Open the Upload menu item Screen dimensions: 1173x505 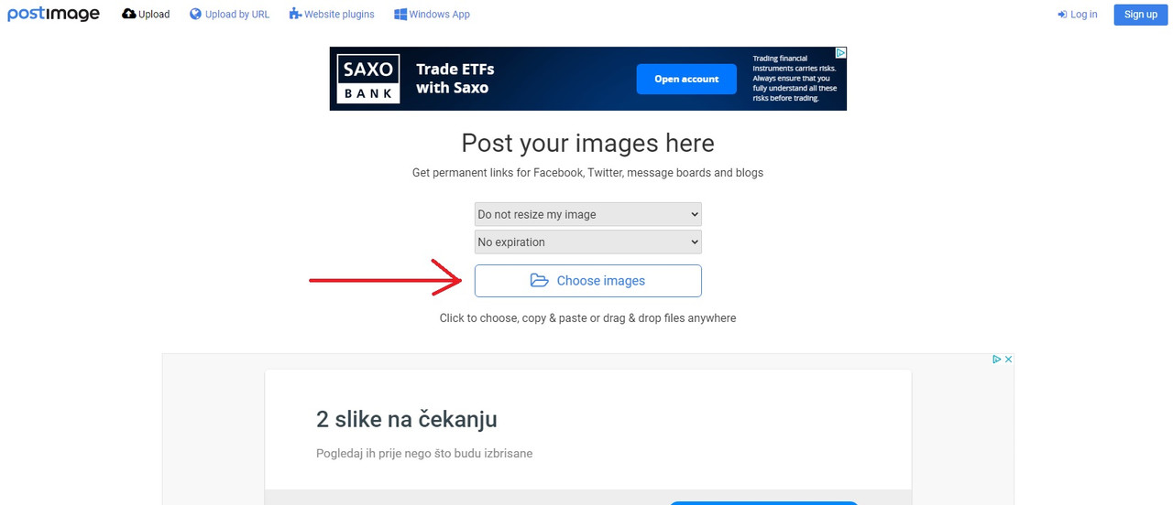coord(146,14)
